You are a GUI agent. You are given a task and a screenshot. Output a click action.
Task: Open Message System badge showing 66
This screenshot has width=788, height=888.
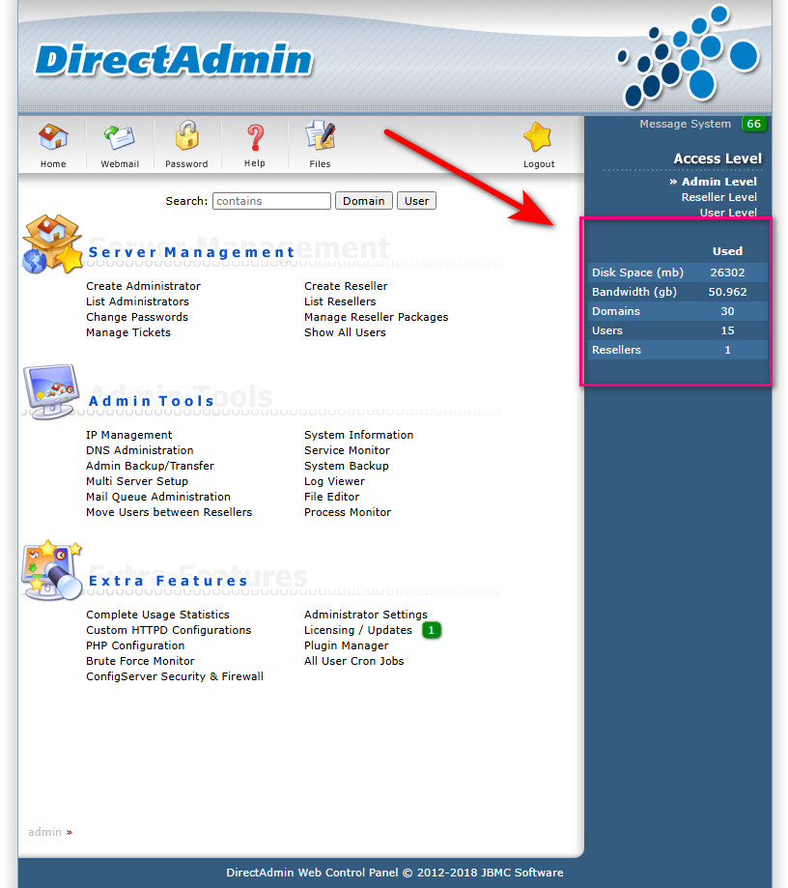753,124
